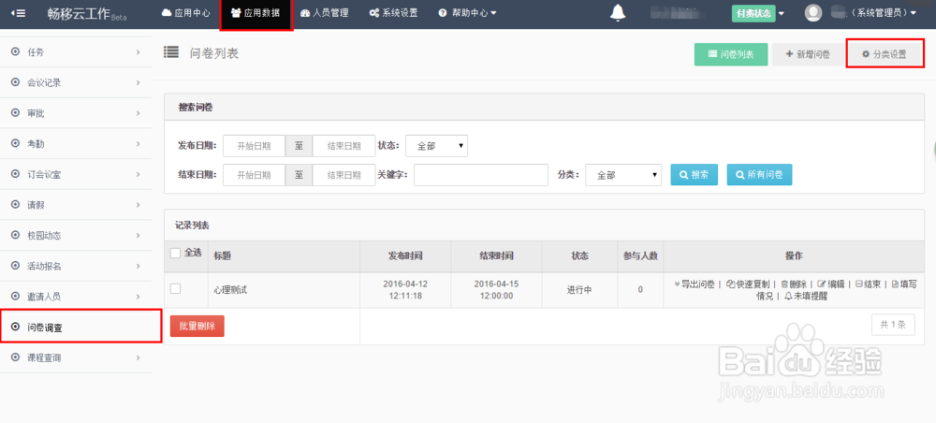Click the 订会议室 sidebar circle icon

click(16, 174)
